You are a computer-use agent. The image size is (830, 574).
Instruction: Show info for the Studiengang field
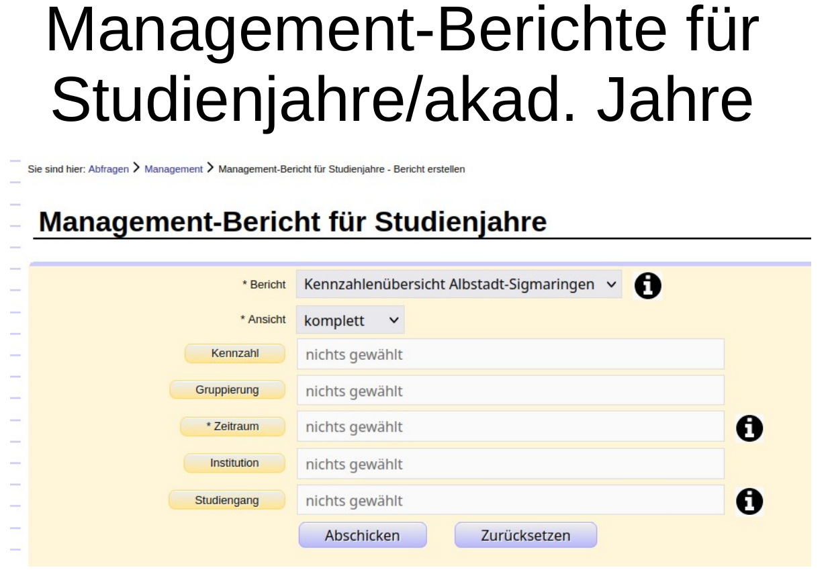(749, 501)
